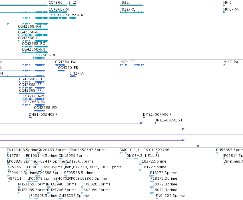Click transcript label CG42668-RH

(30, 27)
